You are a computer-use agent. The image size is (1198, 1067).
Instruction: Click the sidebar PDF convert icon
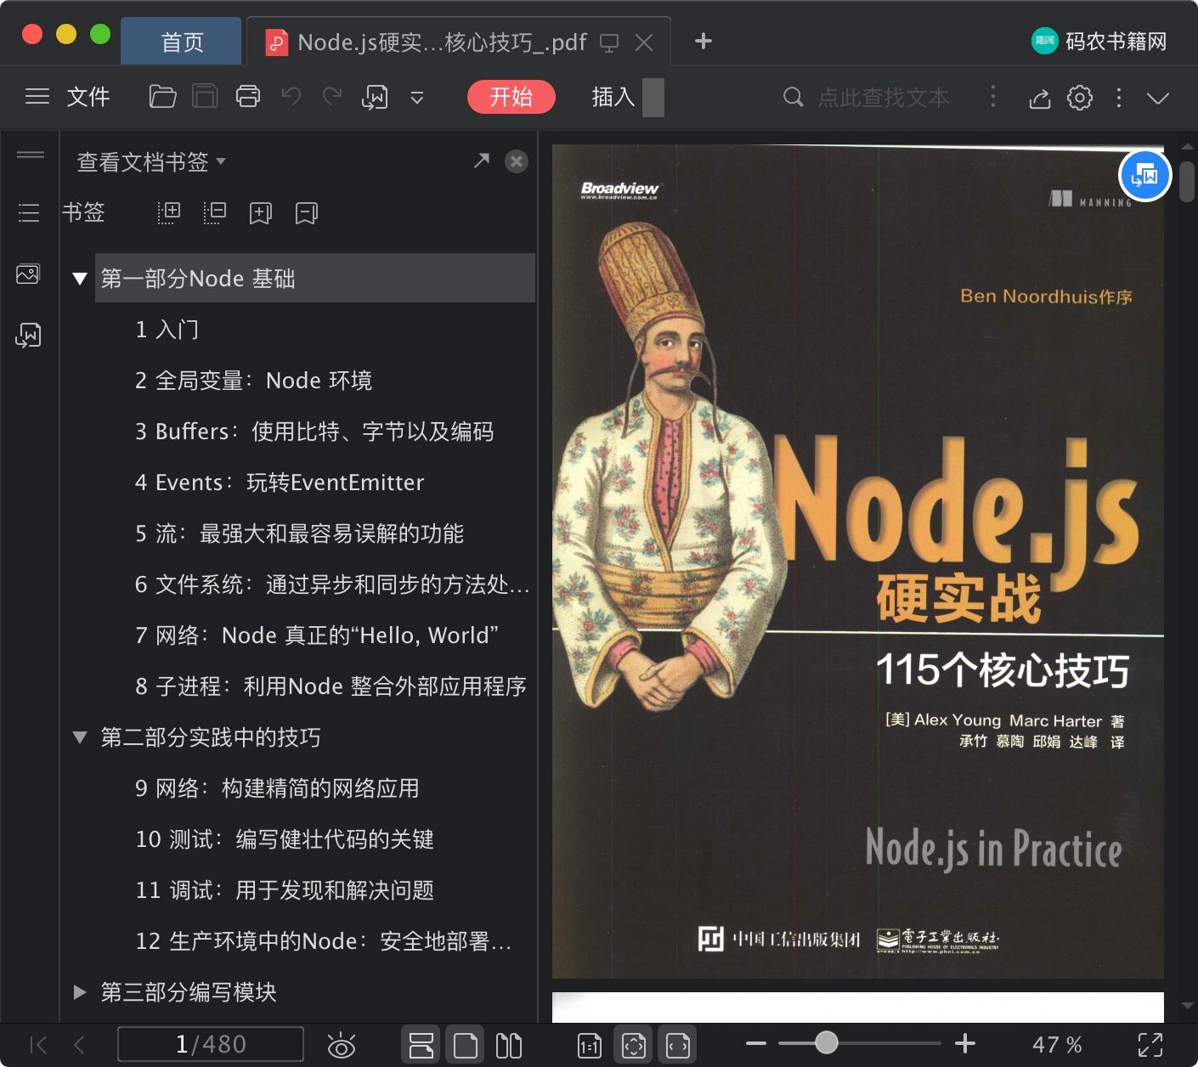point(28,336)
